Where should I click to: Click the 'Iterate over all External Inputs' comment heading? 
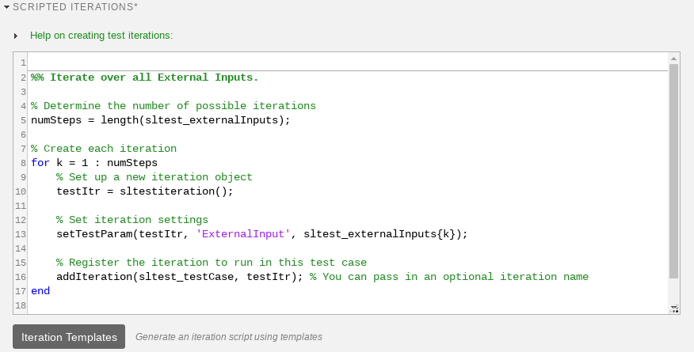[144, 78]
